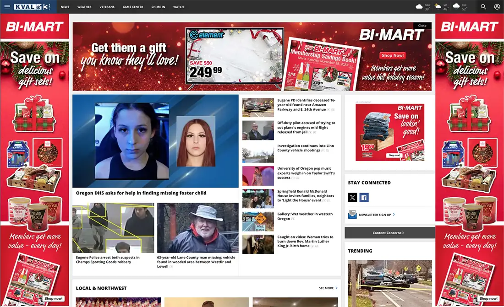Click the Local & Northwest heading
504x307 pixels.
click(101, 288)
